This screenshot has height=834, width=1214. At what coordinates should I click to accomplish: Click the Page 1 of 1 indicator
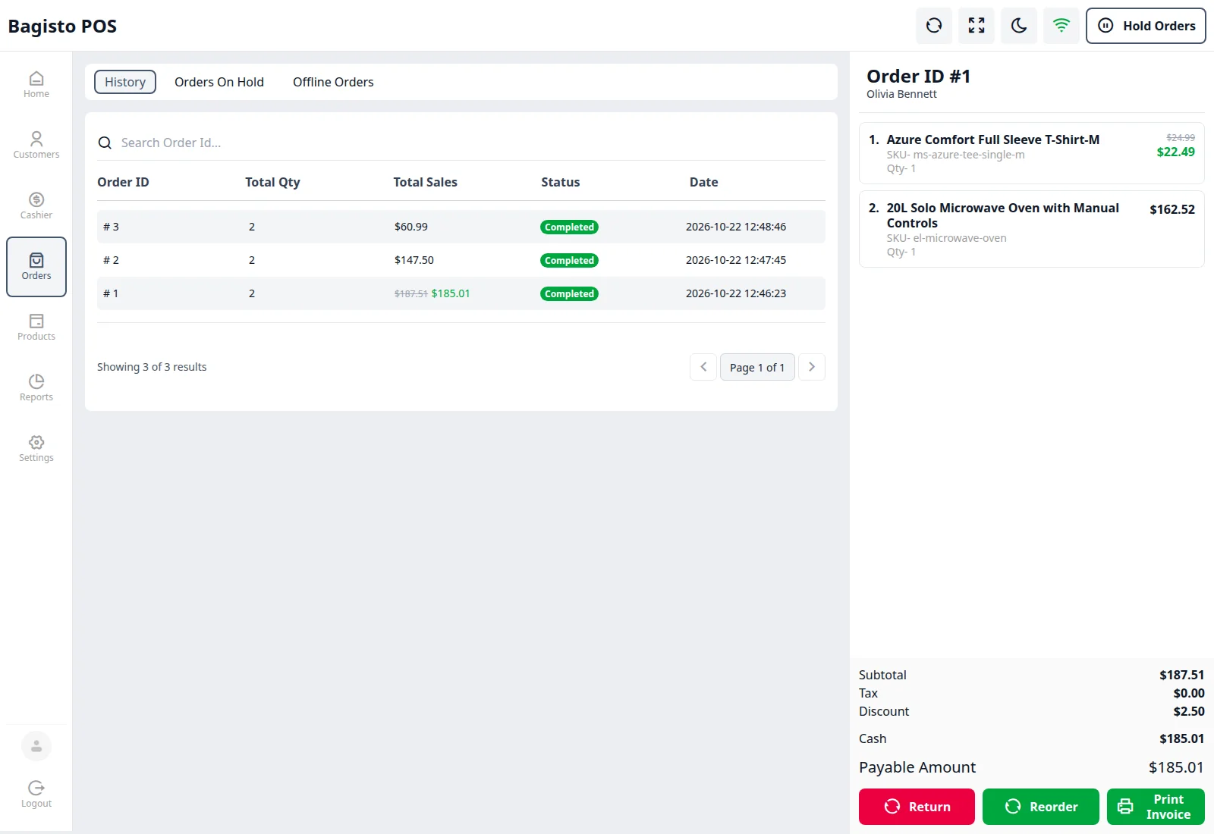(757, 367)
